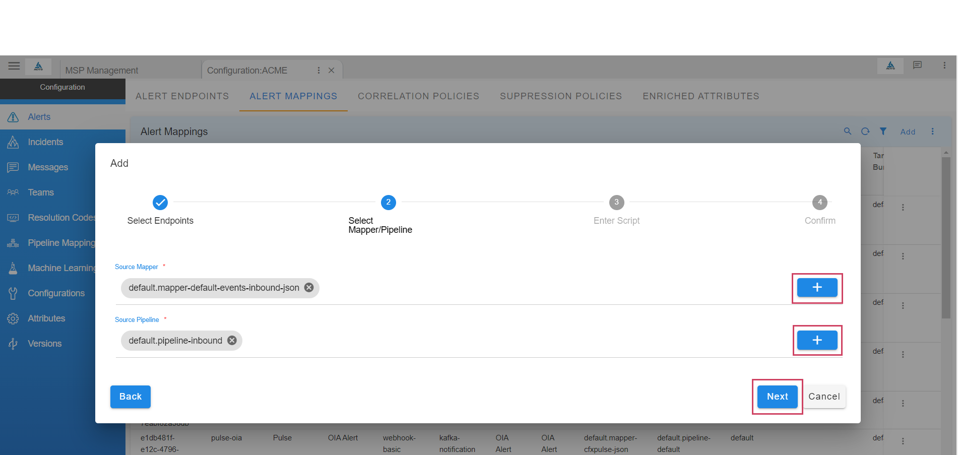958x455 pixels.
Task: Switch to the Correlation Policies tab
Action: pyautogui.click(x=418, y=96)
